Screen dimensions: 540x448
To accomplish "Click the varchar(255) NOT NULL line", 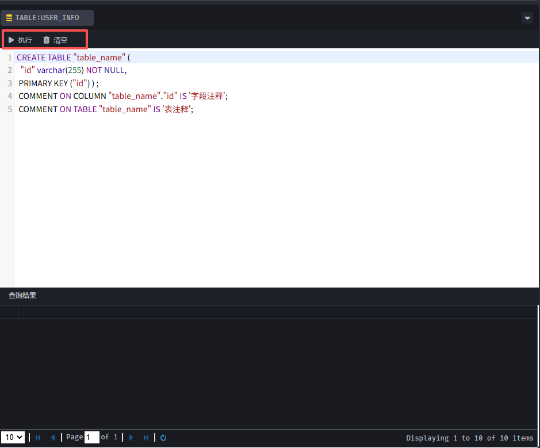I will 73,70.
